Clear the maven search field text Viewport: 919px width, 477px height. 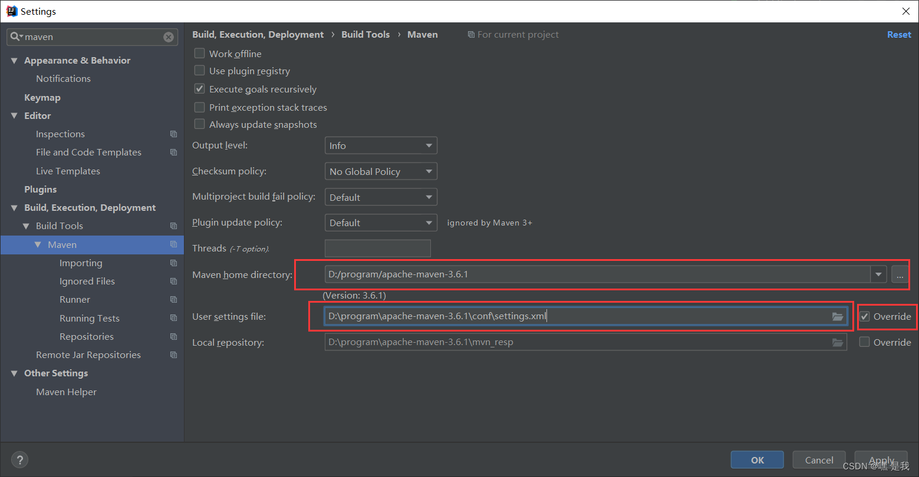point(169,37)
